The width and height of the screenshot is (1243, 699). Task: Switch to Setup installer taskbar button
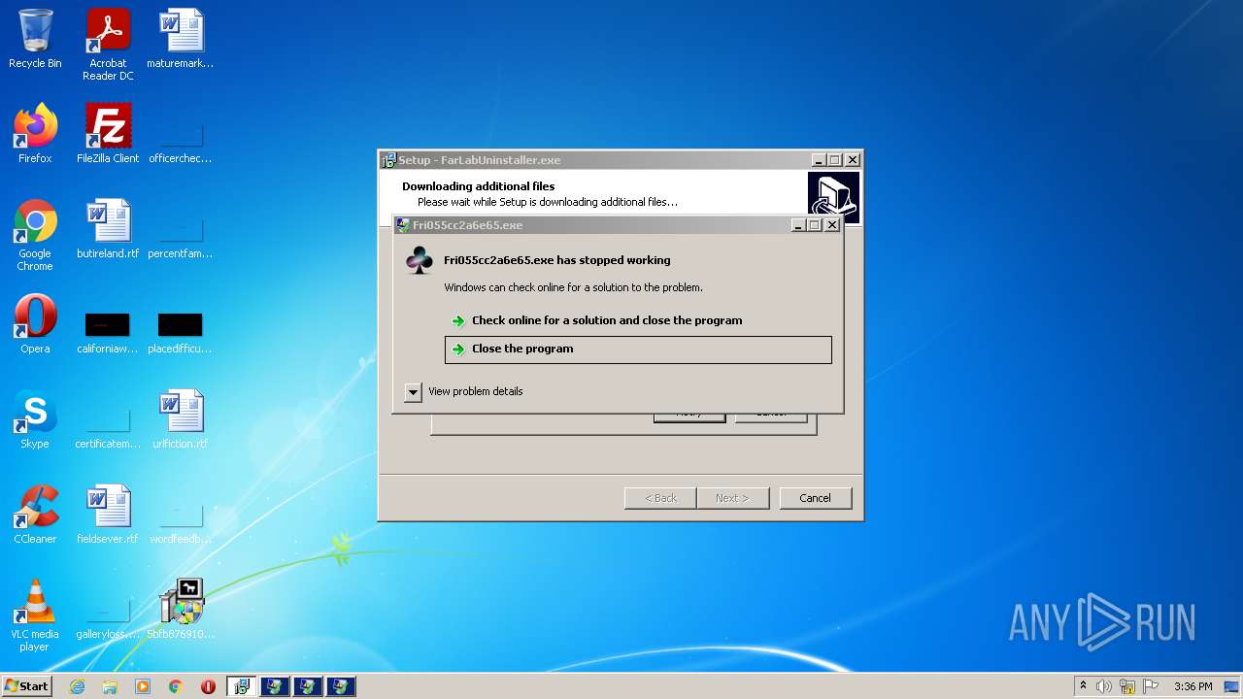pyautogui.click(x=242, y=686)
